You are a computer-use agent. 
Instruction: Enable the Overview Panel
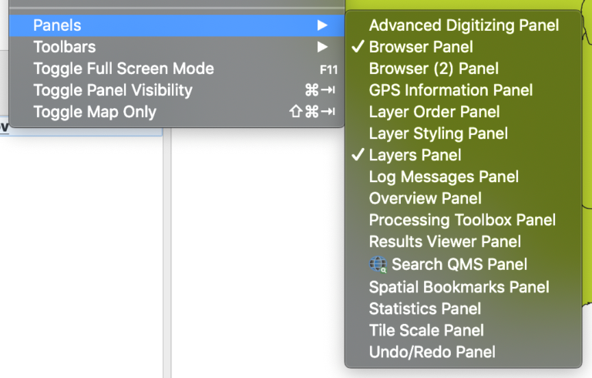[463, 198]
